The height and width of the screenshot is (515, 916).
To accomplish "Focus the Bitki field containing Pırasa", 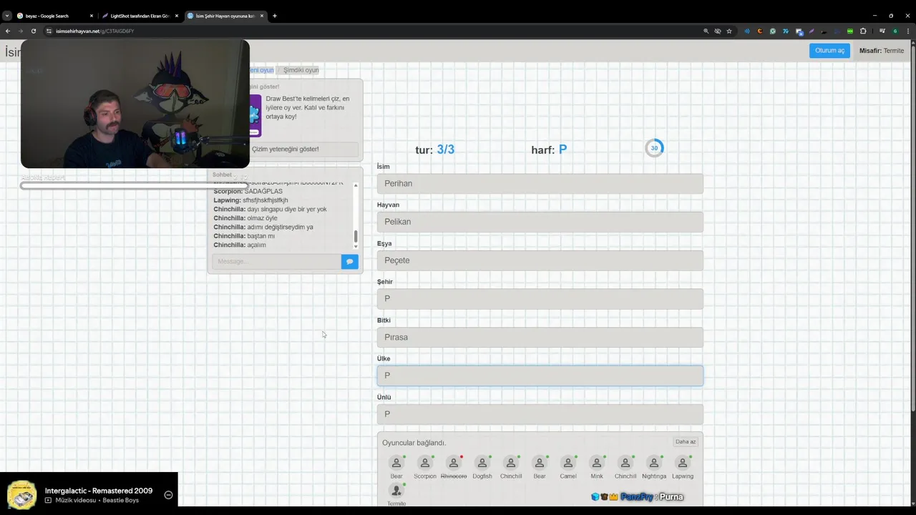I will click(540, 337).
